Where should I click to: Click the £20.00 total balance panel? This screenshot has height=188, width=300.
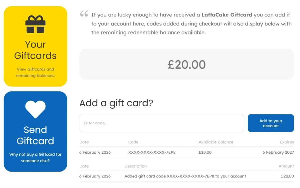(x=186, y=65)
